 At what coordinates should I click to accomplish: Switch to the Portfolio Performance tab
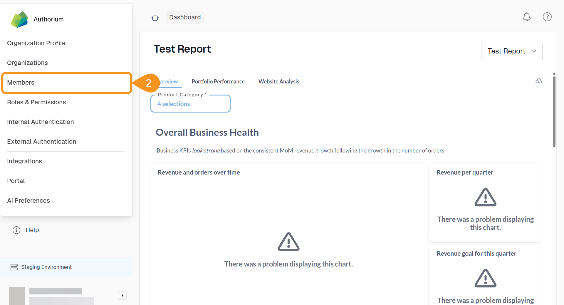(x=218, y=82)
